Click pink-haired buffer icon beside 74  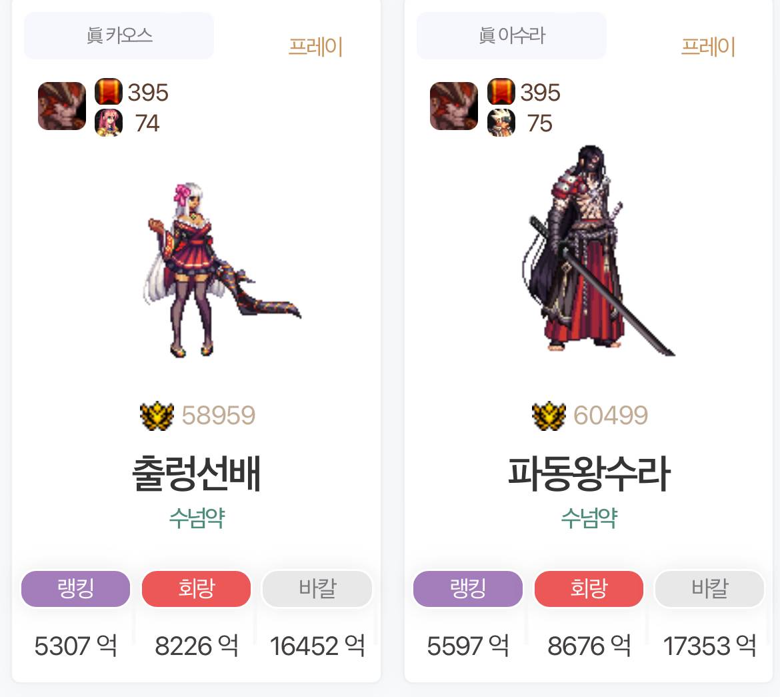(x=109, y=123)
